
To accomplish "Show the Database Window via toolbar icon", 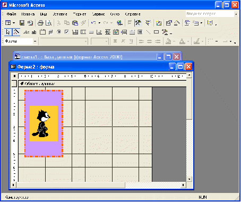I will pyautogui.click(x=187, y=23).
